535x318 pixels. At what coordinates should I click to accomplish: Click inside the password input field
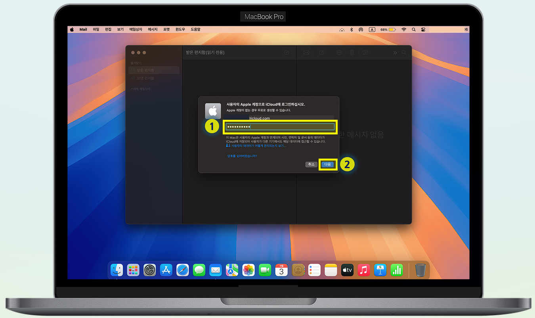[280, 126]
